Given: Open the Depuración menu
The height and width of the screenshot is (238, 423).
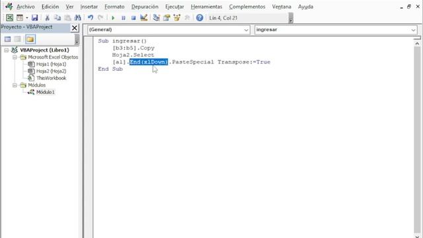Looking at the screenshot, I should (x=145, y=7).
